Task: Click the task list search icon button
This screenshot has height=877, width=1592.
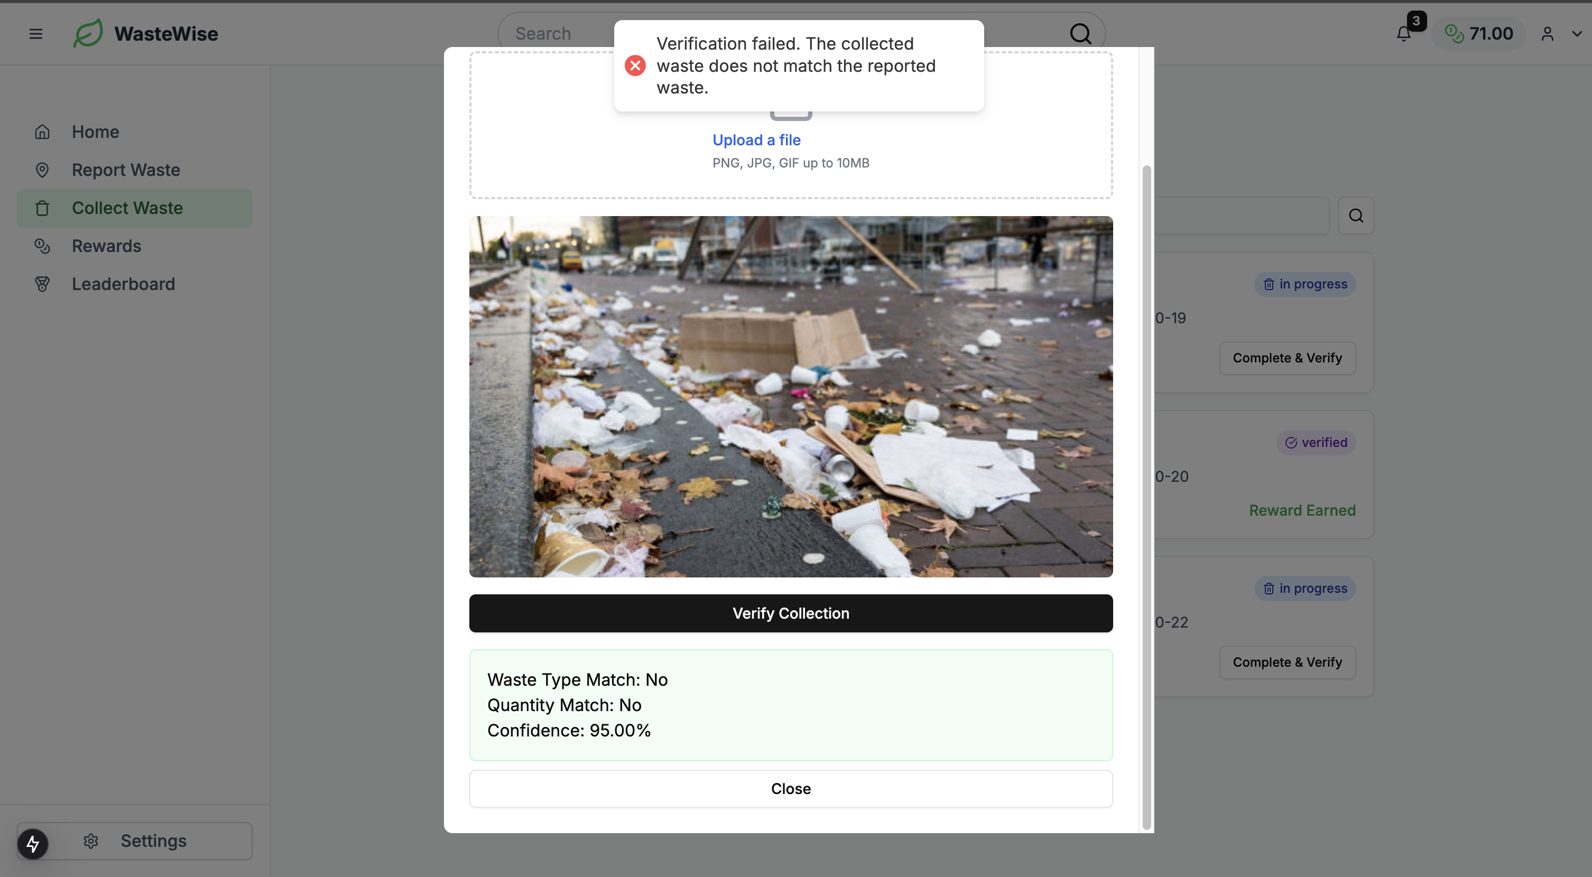Action: (x=1356, y=216)
